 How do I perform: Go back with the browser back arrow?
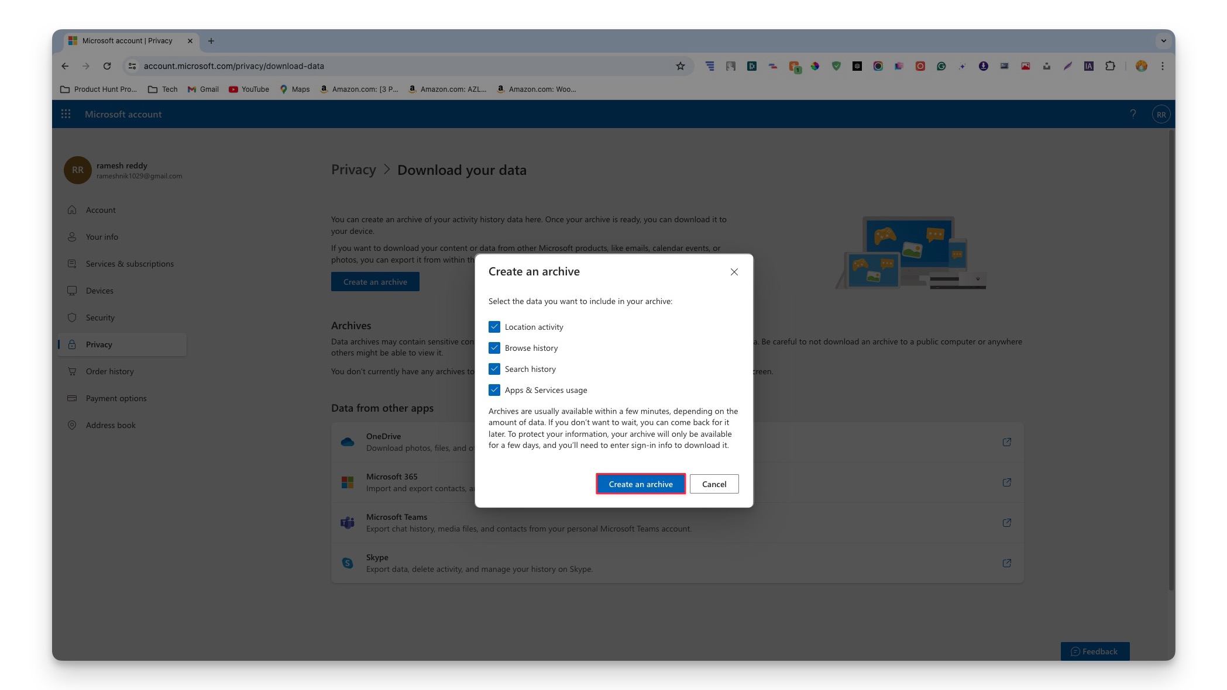[x=65, y=66]
